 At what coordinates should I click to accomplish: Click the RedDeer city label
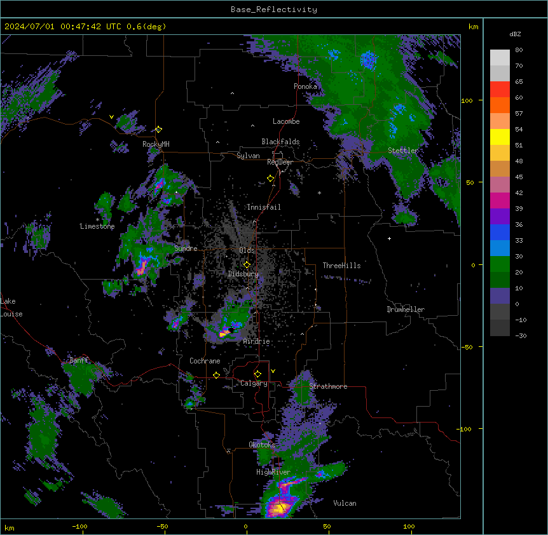click(280, 162)
